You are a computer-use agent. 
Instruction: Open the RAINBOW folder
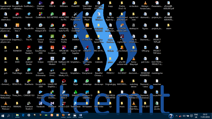[17, 49]
